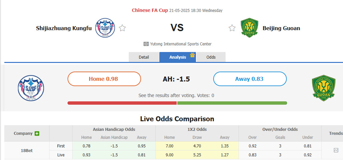Open Chinese FA Cup league link
The image size is (343, 160).
(150, 10)
